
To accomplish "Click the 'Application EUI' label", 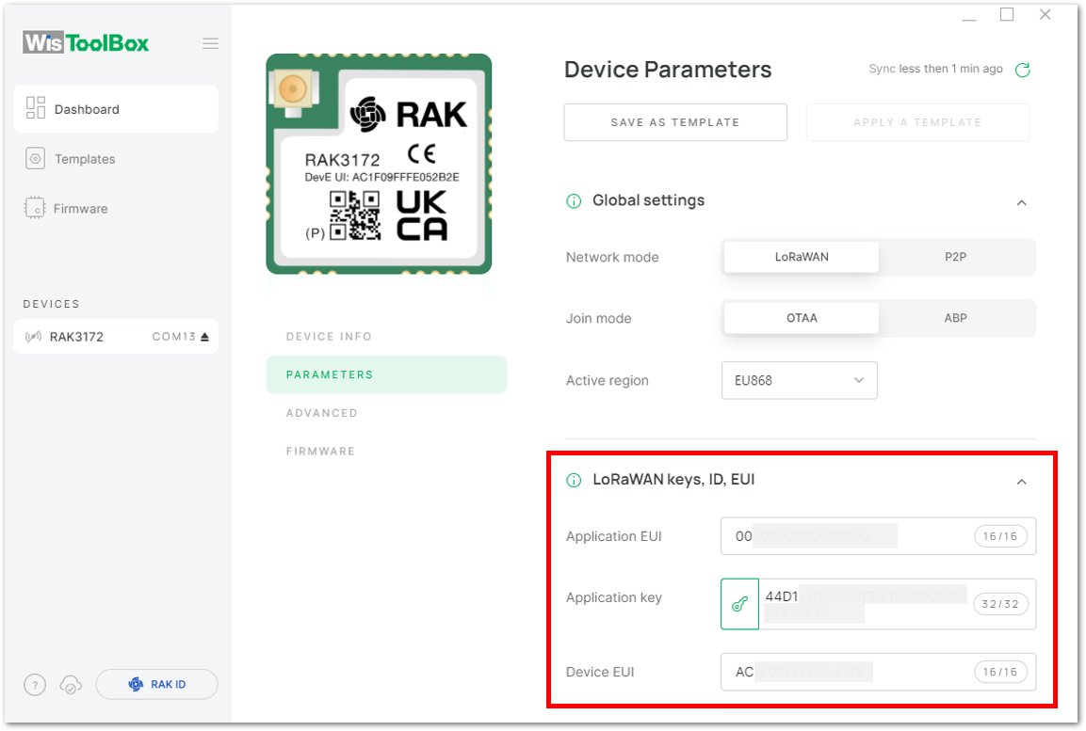I will coord(614,536).
